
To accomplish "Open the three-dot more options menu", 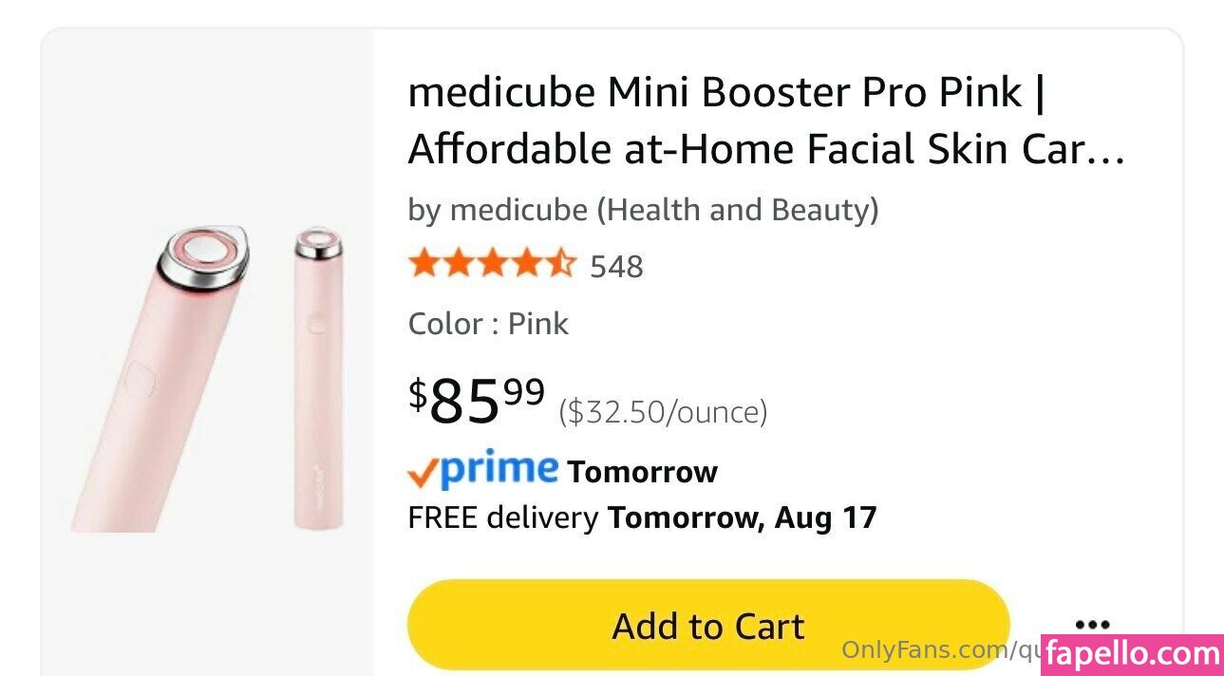I will 1092,625.
